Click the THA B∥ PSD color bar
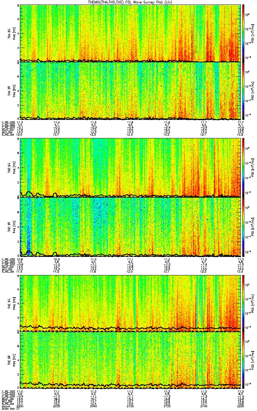257x411 pixels. (244, 90)
